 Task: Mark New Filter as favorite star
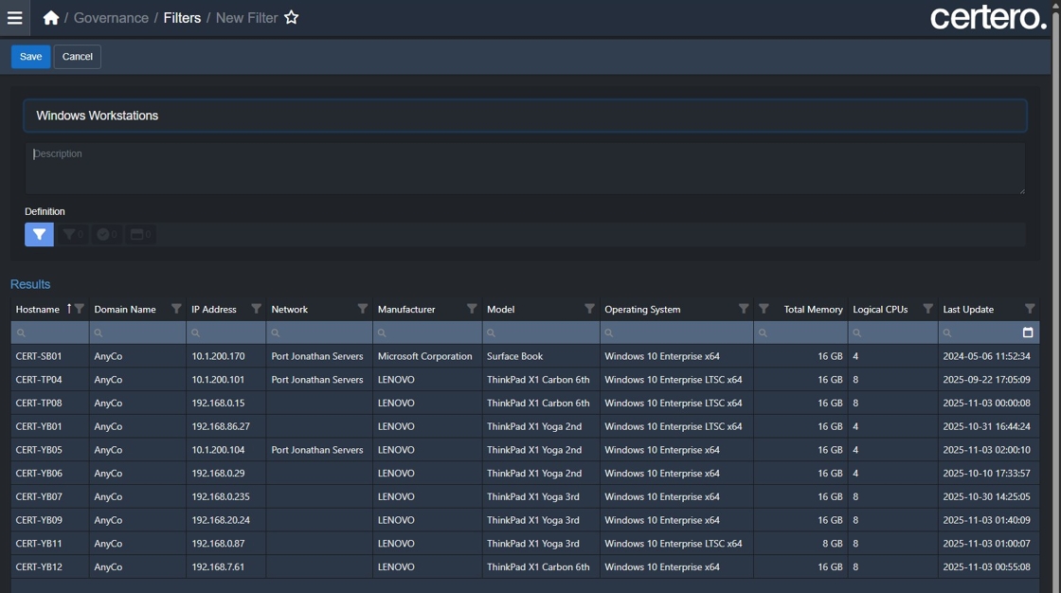click(x=292, y=18)
